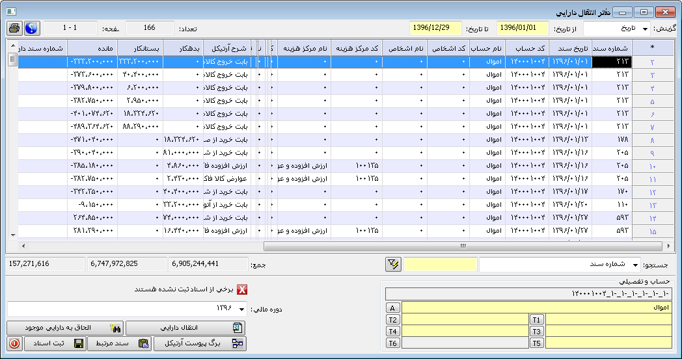Click the از تاريخ field 1396/01/01
The width and height of the screenshot is (682, 359).
(523, 28)
